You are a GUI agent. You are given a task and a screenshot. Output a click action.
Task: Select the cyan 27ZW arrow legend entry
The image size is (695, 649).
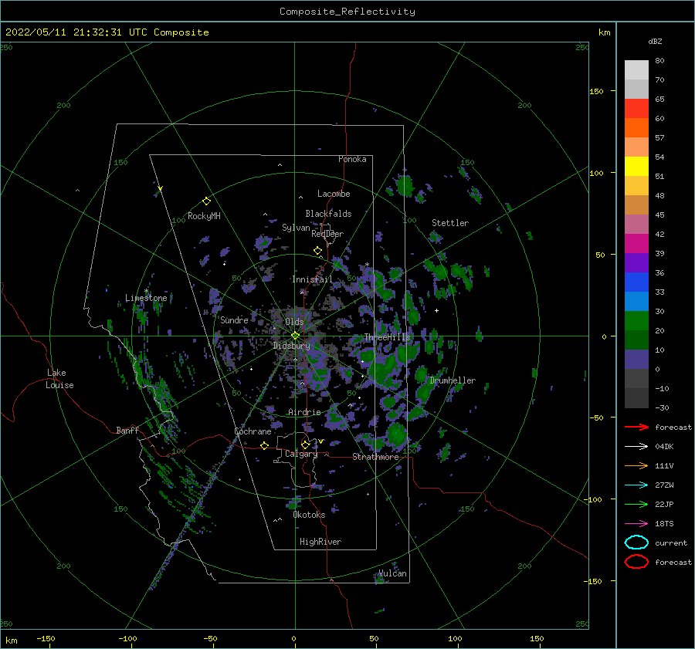point(636,485)
